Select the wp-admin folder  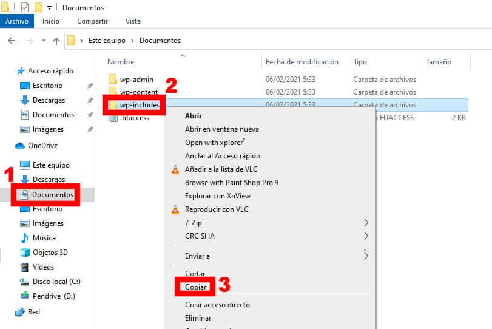(x=136, y=80)
